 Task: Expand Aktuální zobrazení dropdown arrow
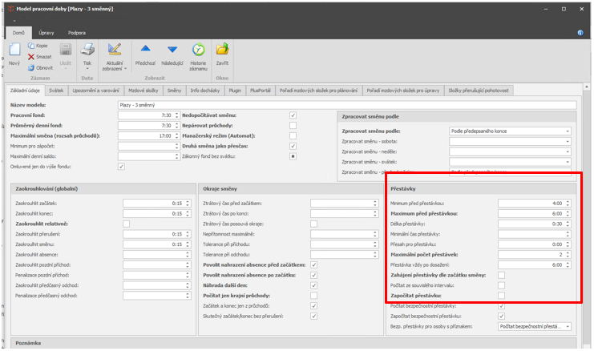[x=125, y=69]
